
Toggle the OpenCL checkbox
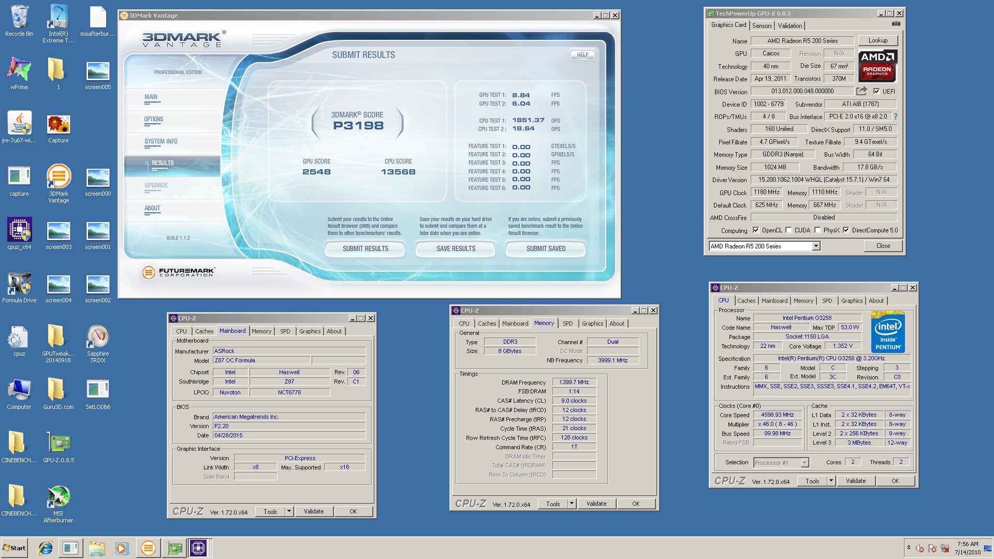coord(756,230)
